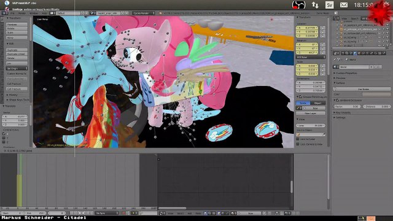Click the Lens value slider
393x221 pixels.
pyautogui.click(x=311, y=125)
